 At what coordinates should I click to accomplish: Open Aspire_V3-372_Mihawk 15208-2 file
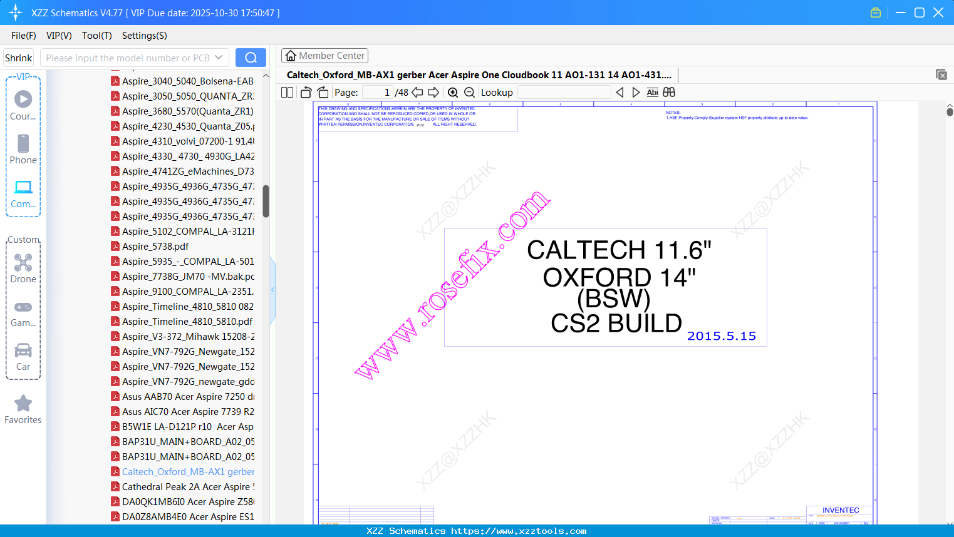coord(182,336)
